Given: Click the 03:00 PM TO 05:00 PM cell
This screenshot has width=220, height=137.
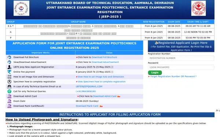Looking at the screenshot, I should [198, 38].
